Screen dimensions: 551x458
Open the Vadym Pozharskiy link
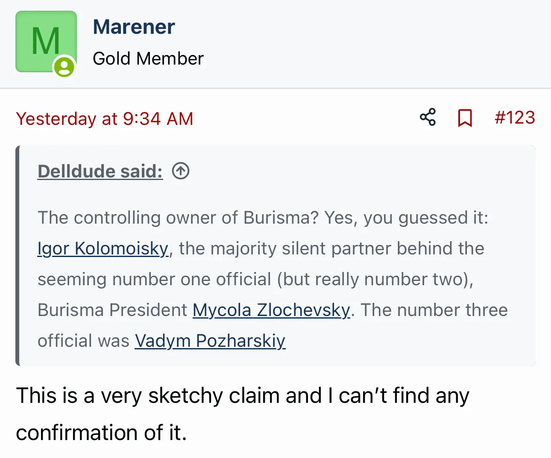tap(210, 341)
